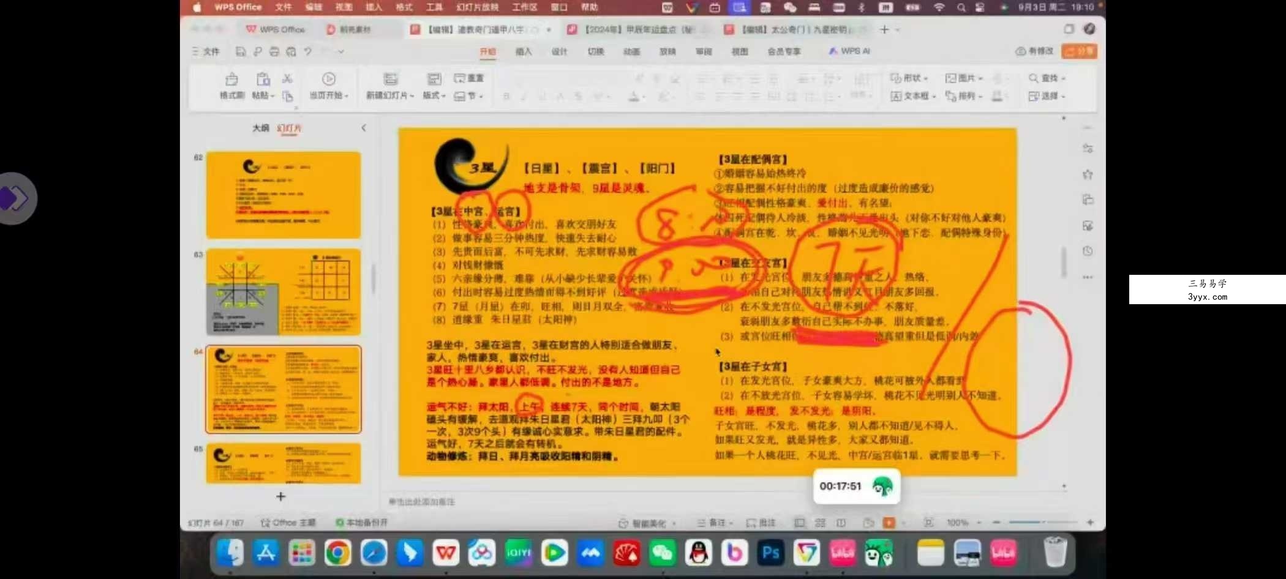1286x579 pixels.
Task: Click the orange Share (分享) button
Action: (x=1080, y=51)
